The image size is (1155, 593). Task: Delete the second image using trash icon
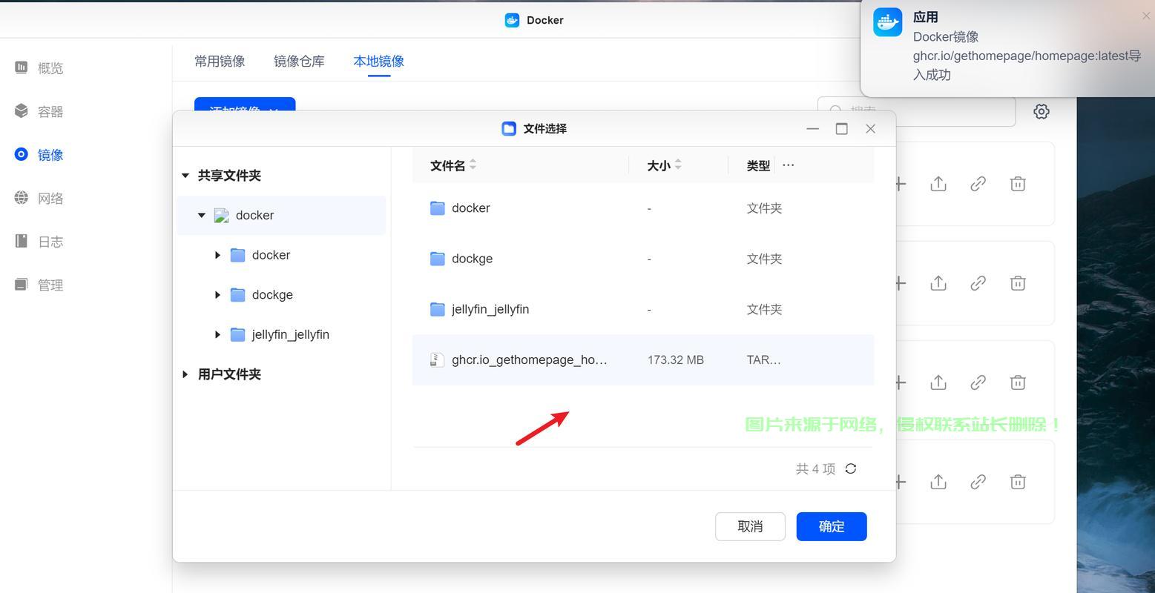[1018, 283]
